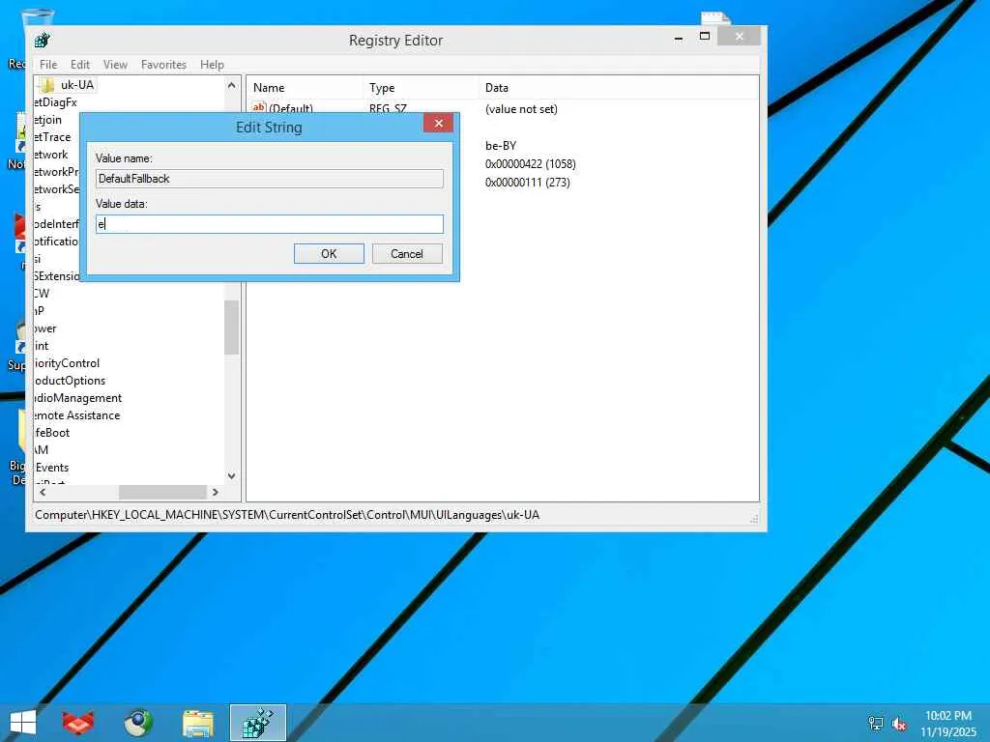The width and height of the screenshot is (990, 742).
Task: Click the registry path status bar
Action: pyautogui.click(x=287, y=515)
